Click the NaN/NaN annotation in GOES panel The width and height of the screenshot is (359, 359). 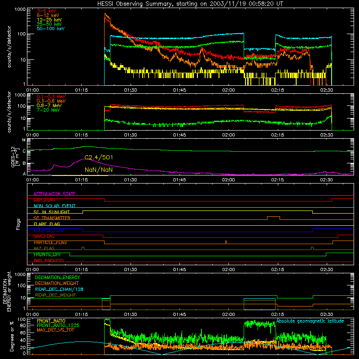(99, 170)
